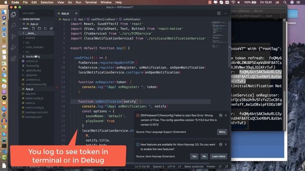This screenshot has width=305, height=171.
Task: Click 'Babel JavaScript' language mode
Action: point(194,167)
